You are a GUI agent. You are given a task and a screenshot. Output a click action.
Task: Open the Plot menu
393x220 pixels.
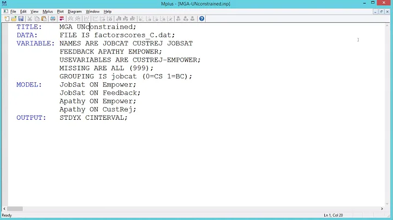(60, 11)
